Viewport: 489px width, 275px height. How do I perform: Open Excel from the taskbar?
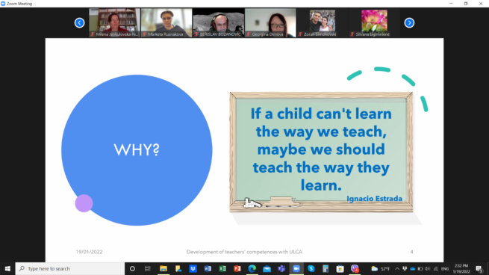(222, 269)
